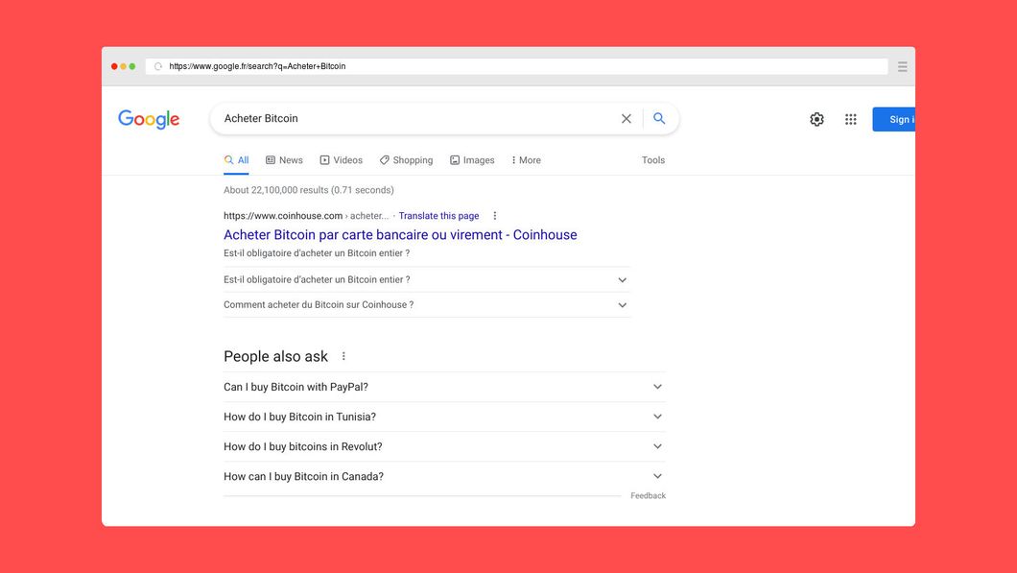Click the Google logo
1017x573 pixels.
(x=149, y=119)
